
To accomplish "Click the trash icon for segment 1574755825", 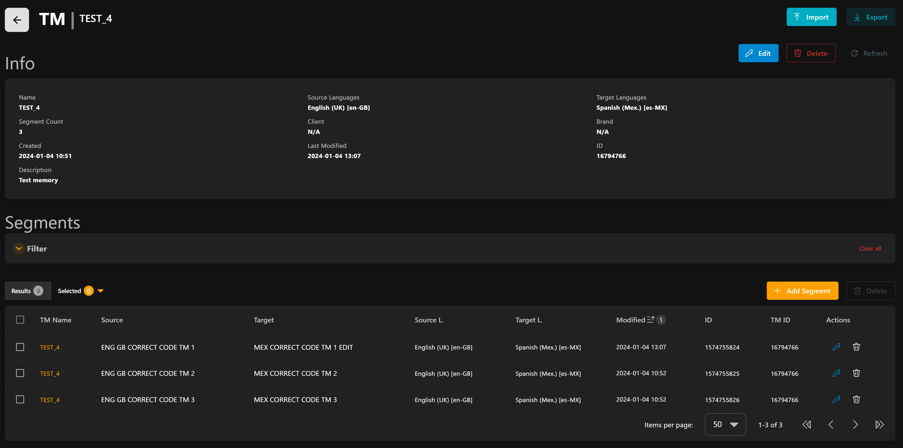I will [856, 373].
